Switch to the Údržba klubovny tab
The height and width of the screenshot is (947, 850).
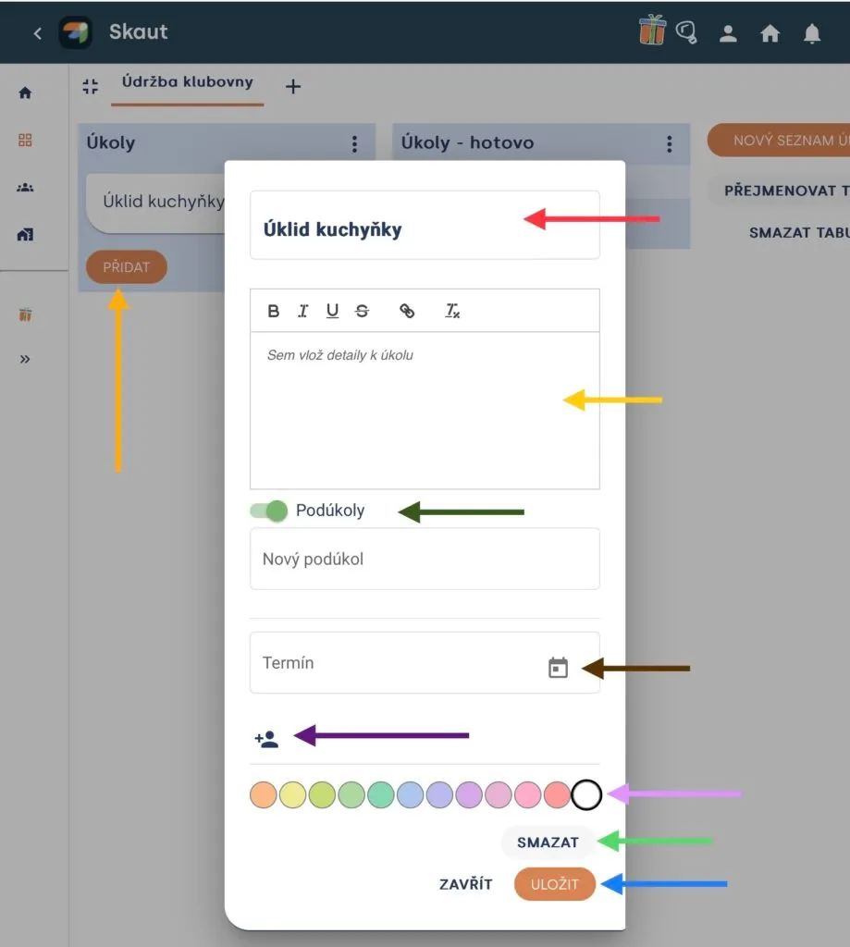(187, 82)
